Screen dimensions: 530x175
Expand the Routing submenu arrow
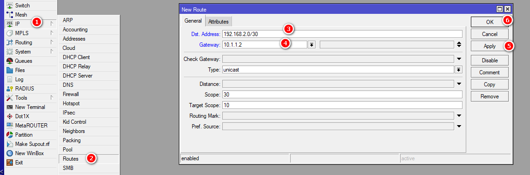pyautogui.click(x=52, y=42)
